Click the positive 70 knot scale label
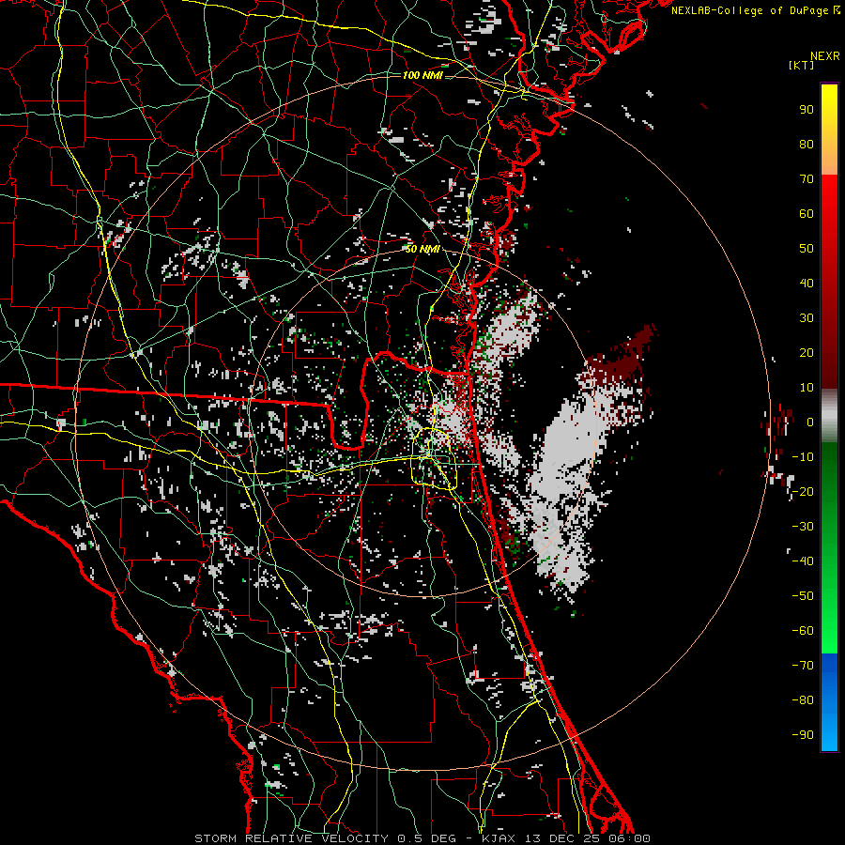The image size is (845, 845). [807, 179]
